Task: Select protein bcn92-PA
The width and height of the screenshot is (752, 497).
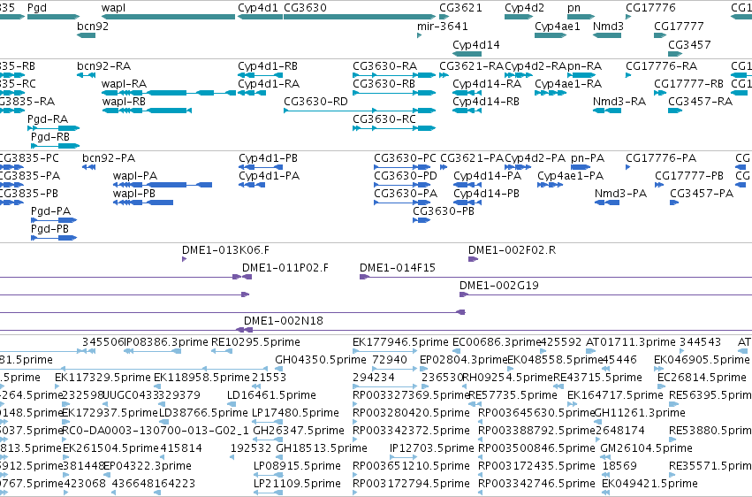Action: [x=109, y=158]
